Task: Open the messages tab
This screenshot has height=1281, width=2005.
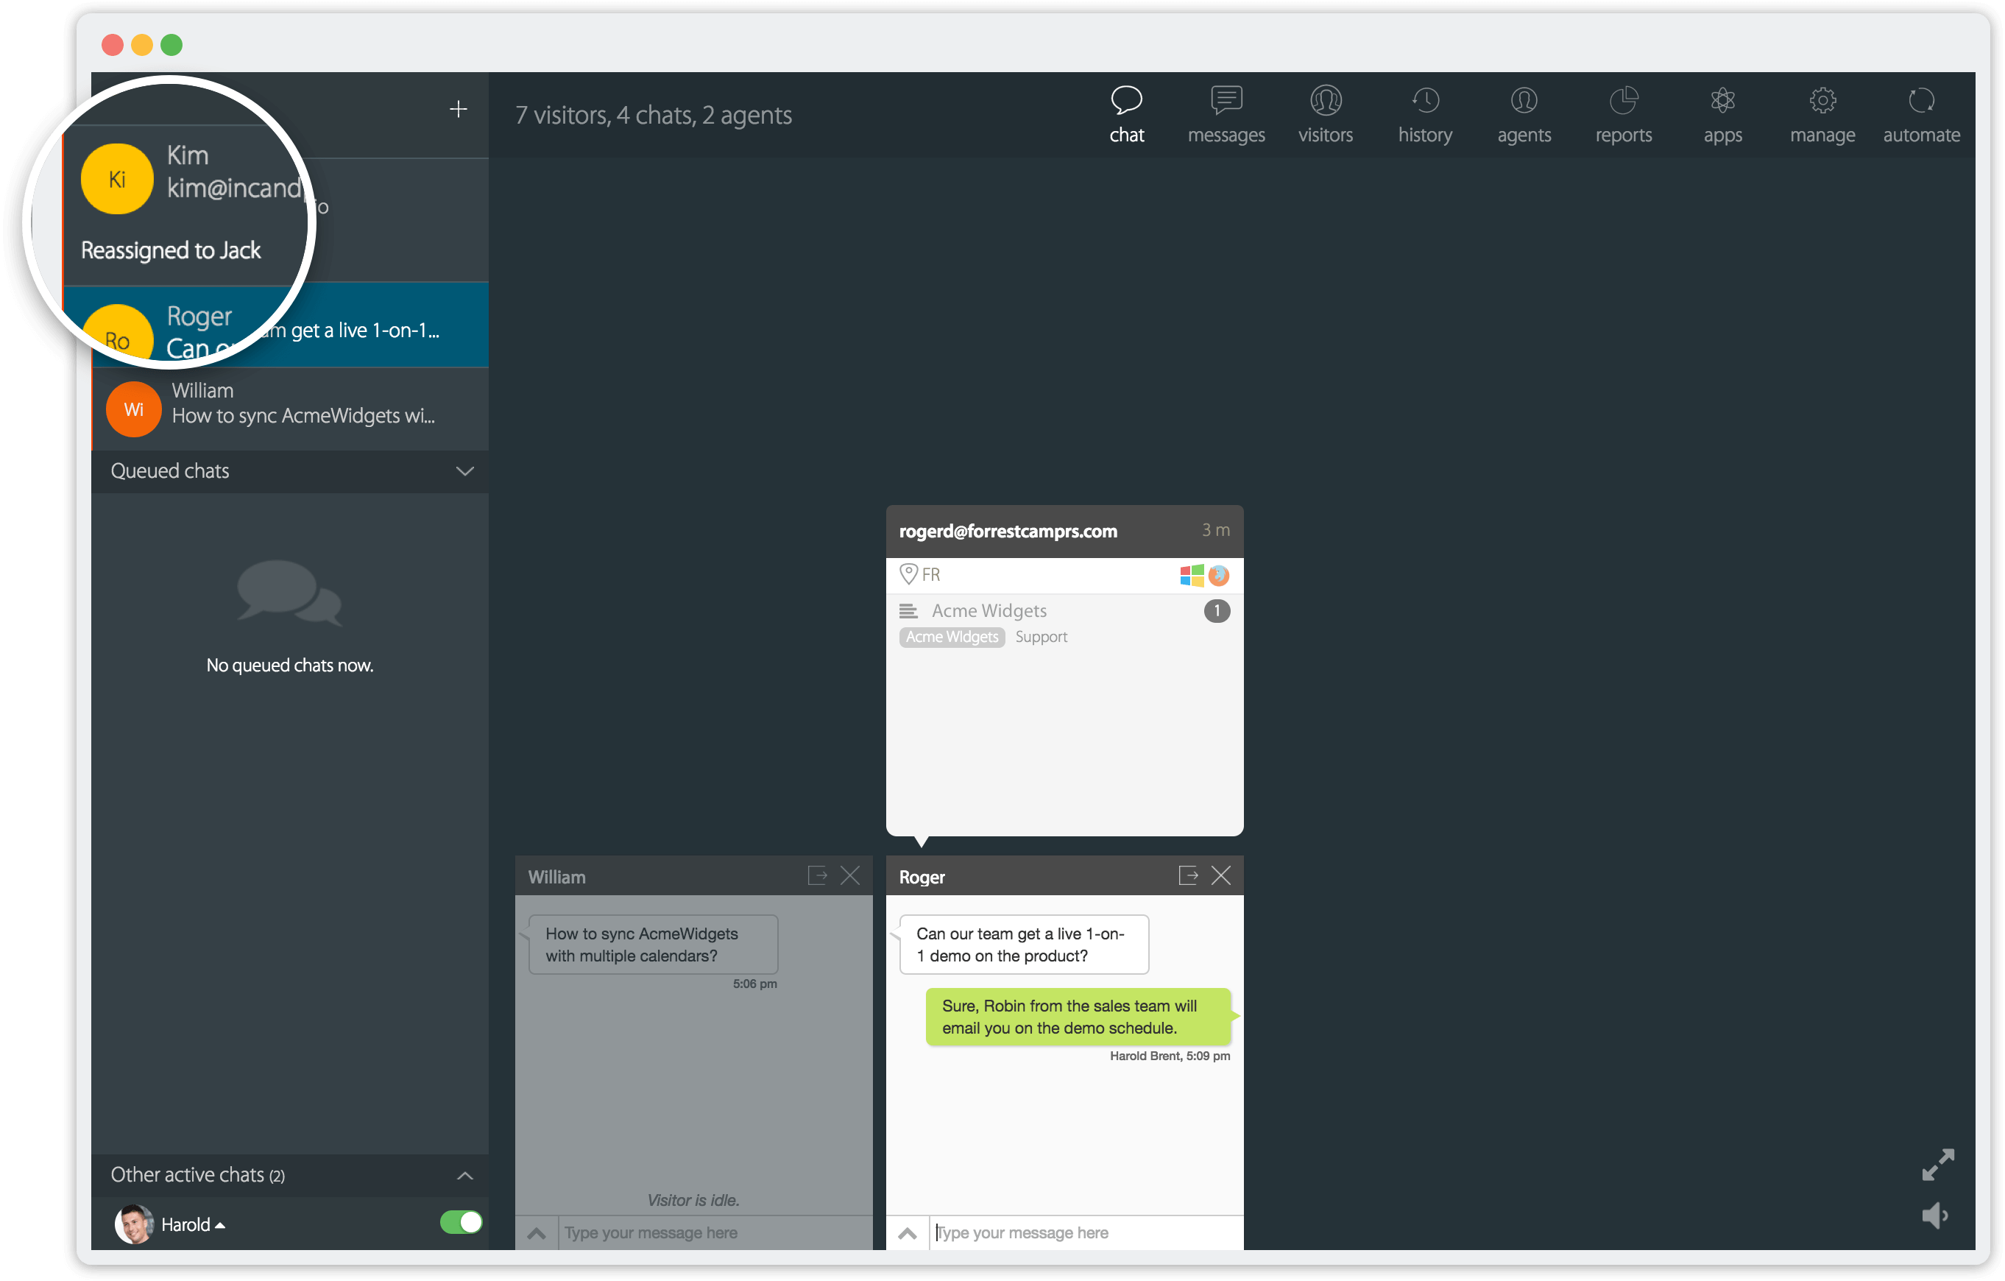Action: (1226, 115)
